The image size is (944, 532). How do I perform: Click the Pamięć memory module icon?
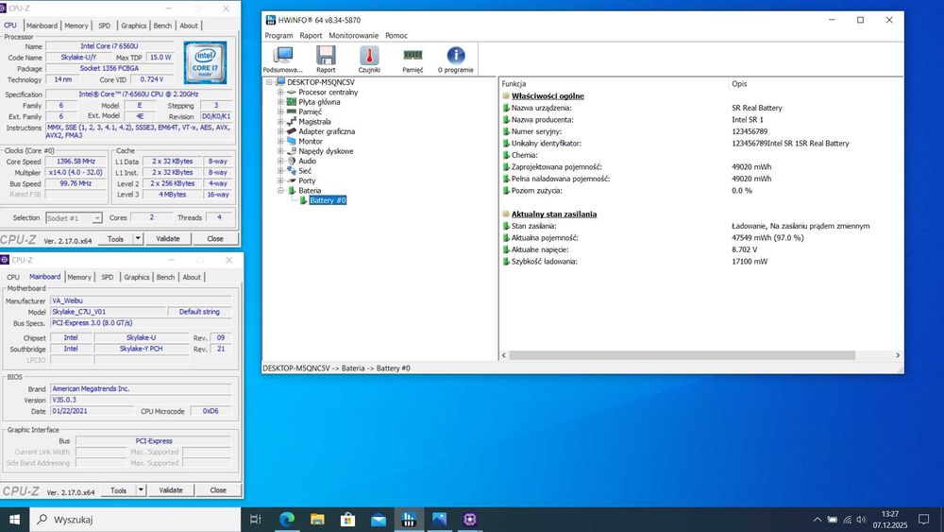pos(413,59)
